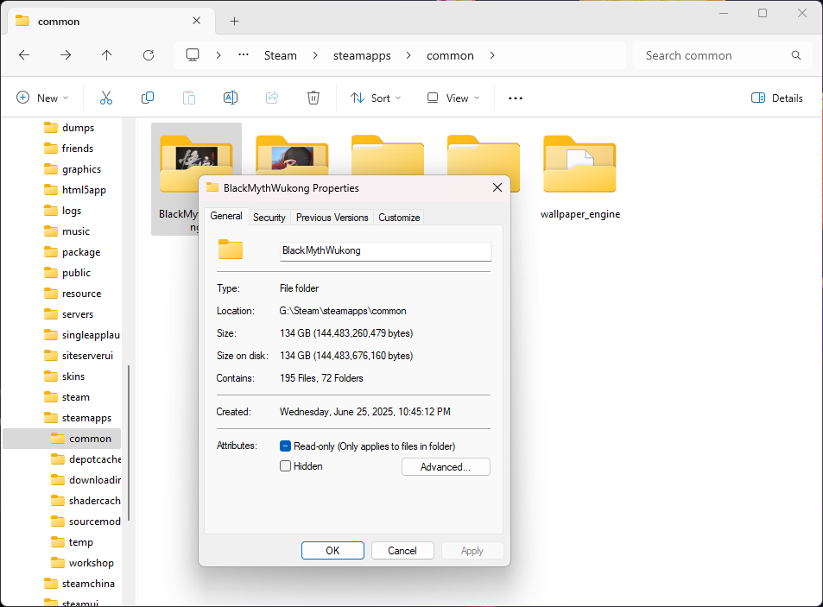Open the New item dropdown
This screenshot has height=607, width=823.
(x=42, y=98)
